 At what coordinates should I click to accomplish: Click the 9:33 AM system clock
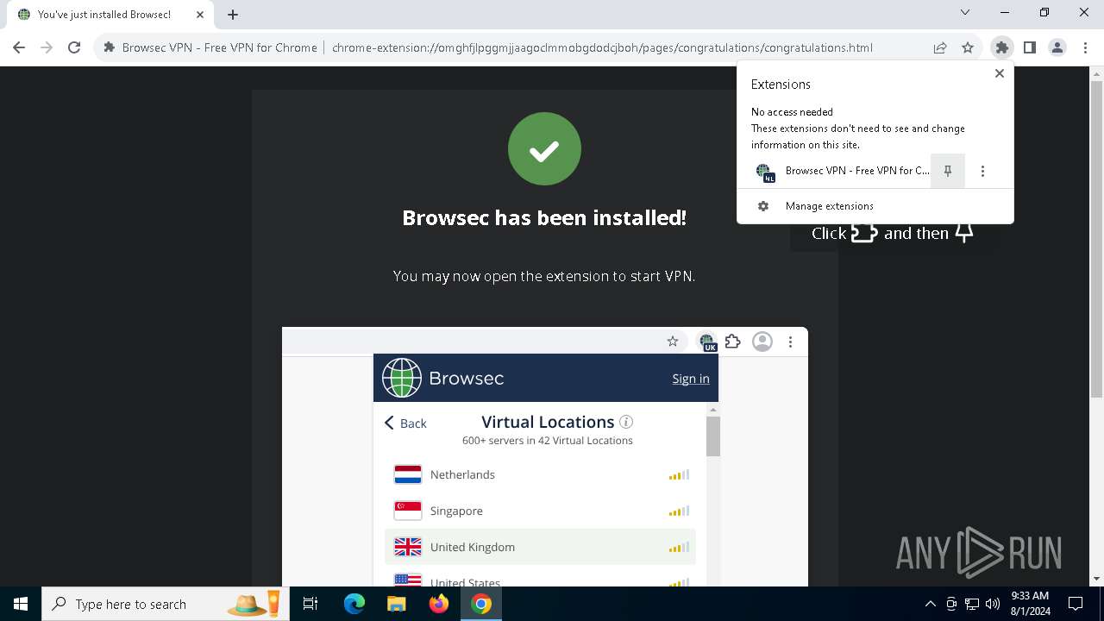pos(1030,604)
